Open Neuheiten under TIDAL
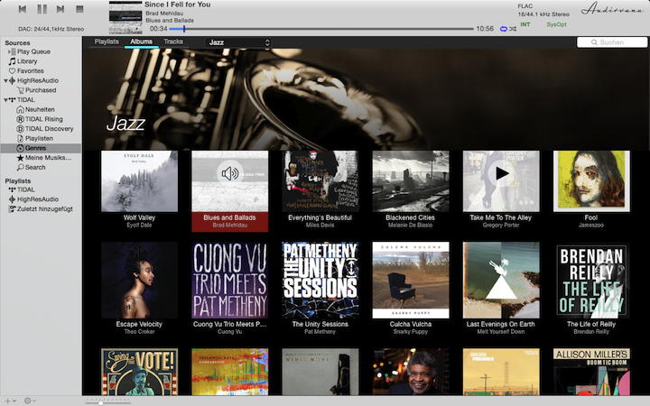 coord(35,109)
